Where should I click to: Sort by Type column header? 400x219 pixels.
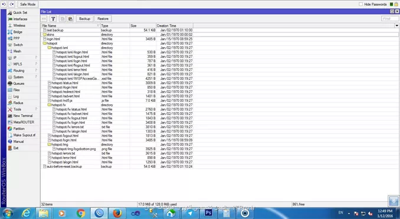[115, 26]
